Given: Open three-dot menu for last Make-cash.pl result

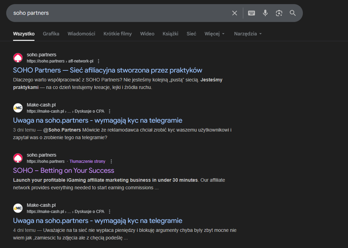Looking at the screenshot, I should click(x=110, y=212).
